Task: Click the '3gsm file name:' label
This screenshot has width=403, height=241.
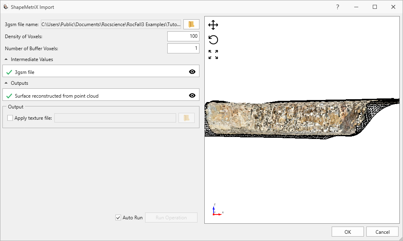Action: 22,25
